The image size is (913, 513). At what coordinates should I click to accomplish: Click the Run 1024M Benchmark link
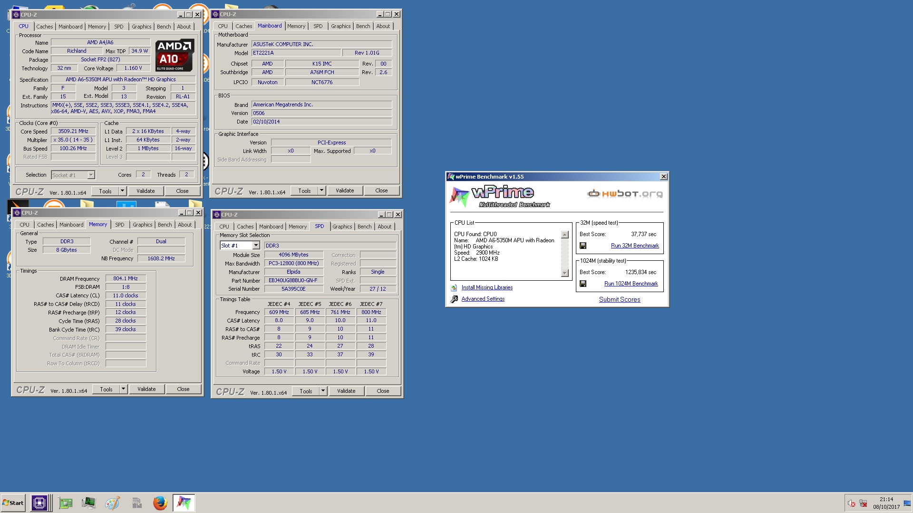pyautogui.click(x=631, y=284)
